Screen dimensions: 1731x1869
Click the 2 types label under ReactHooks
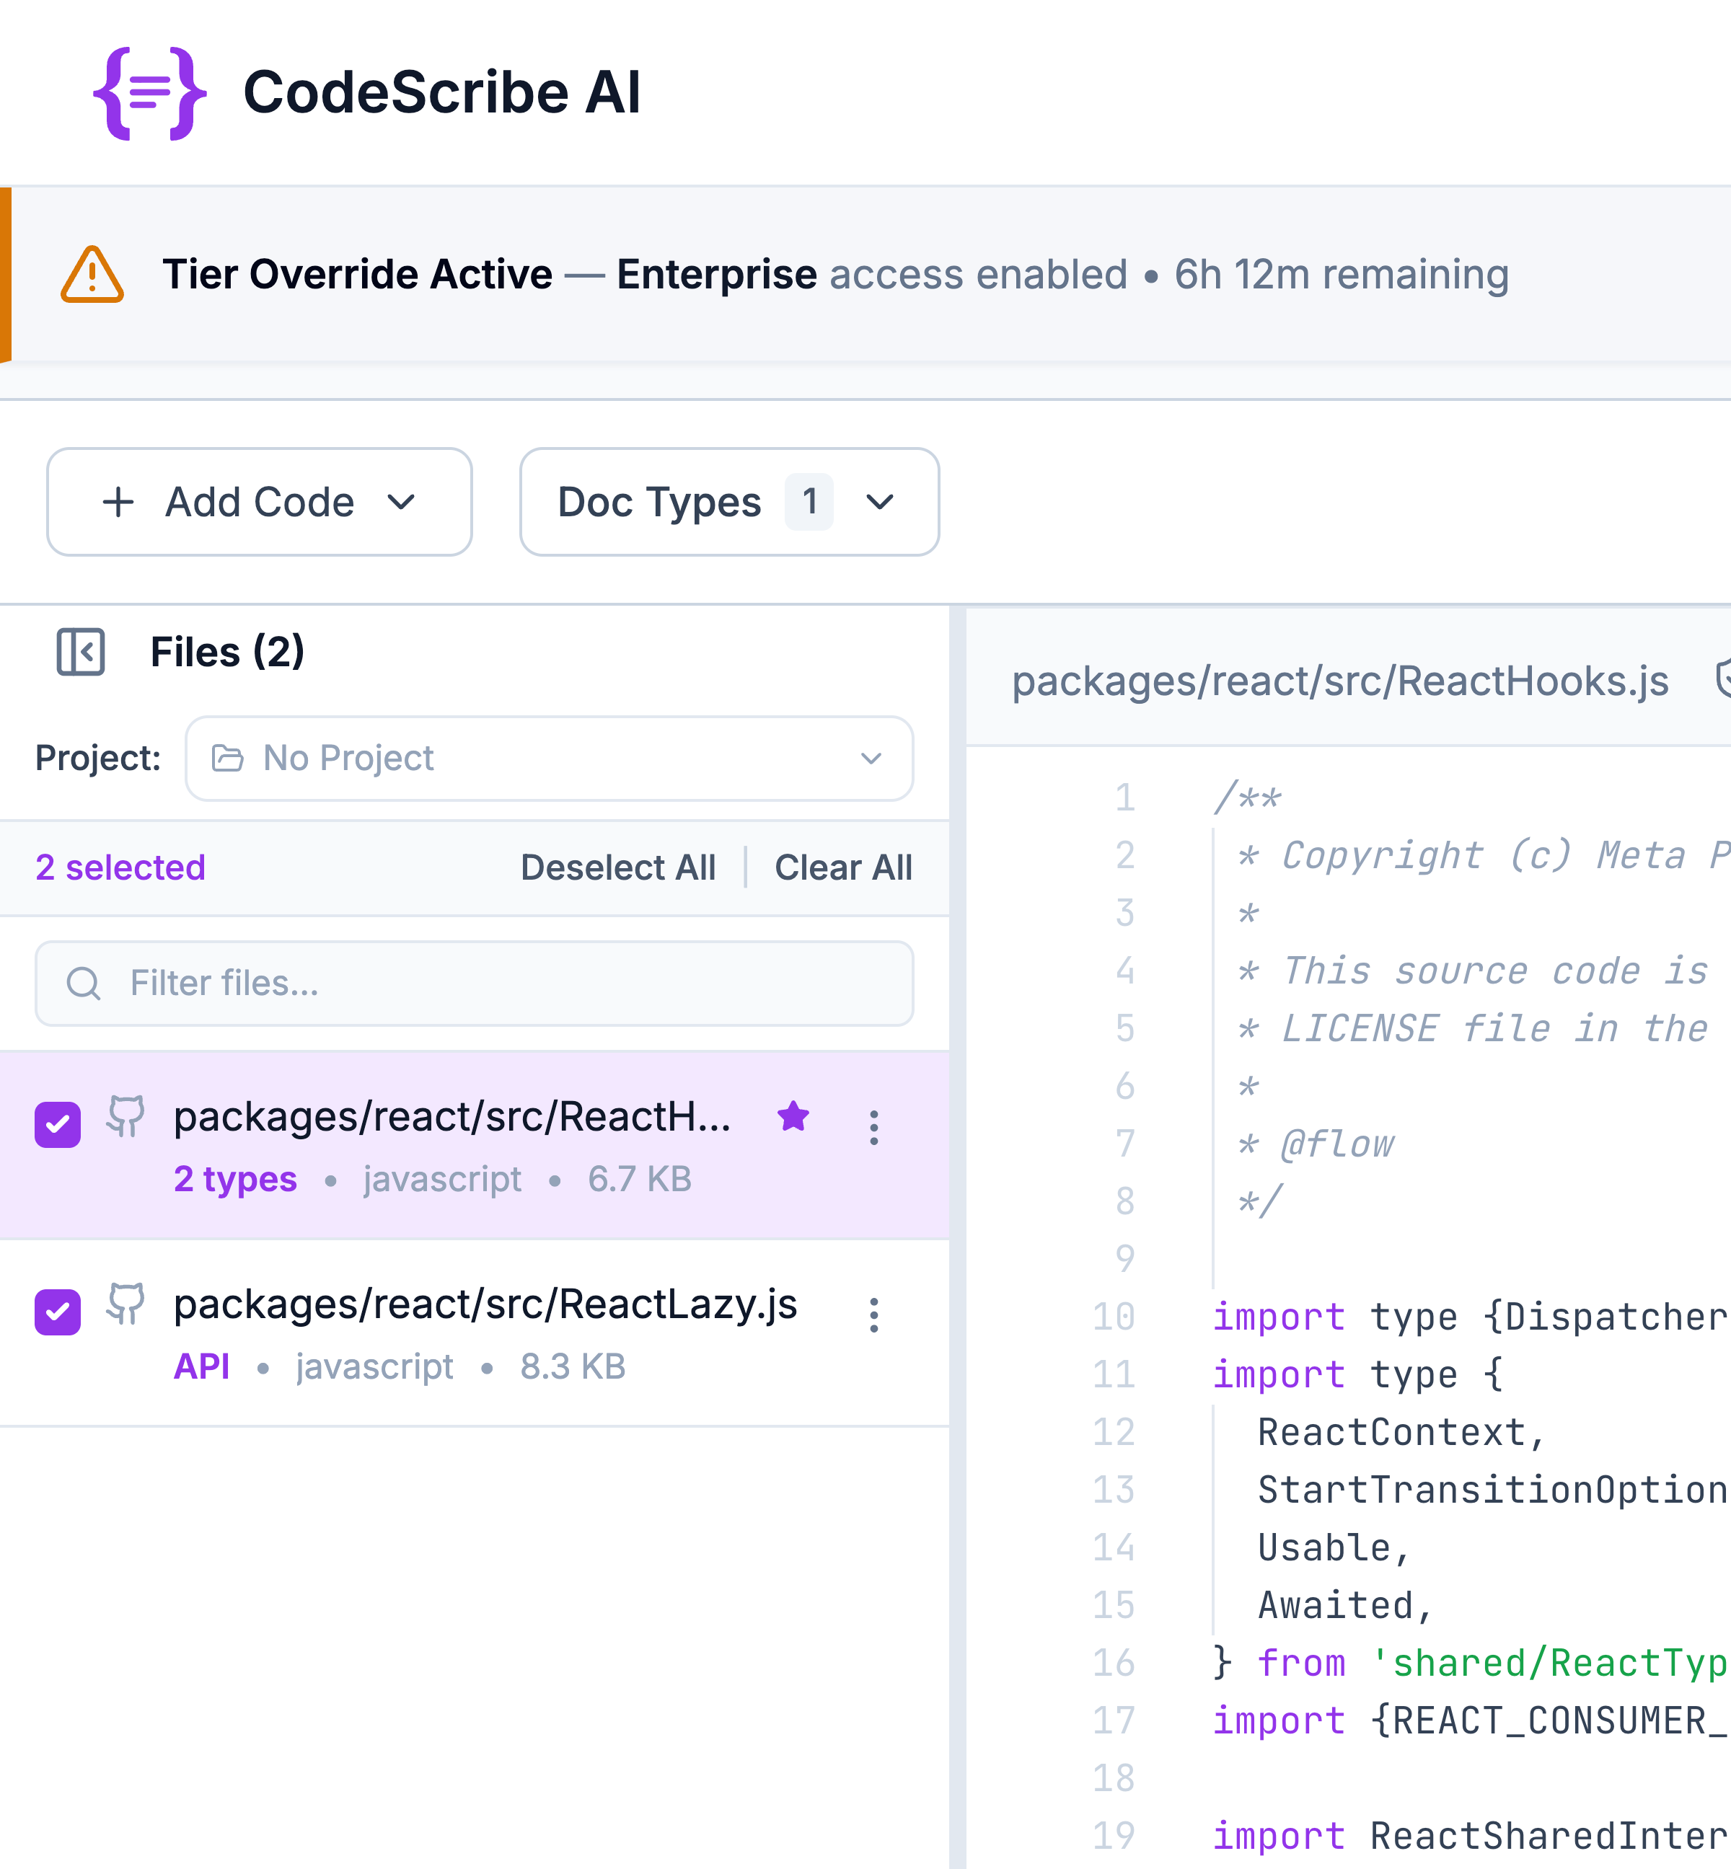click(x=235, y=1179)
